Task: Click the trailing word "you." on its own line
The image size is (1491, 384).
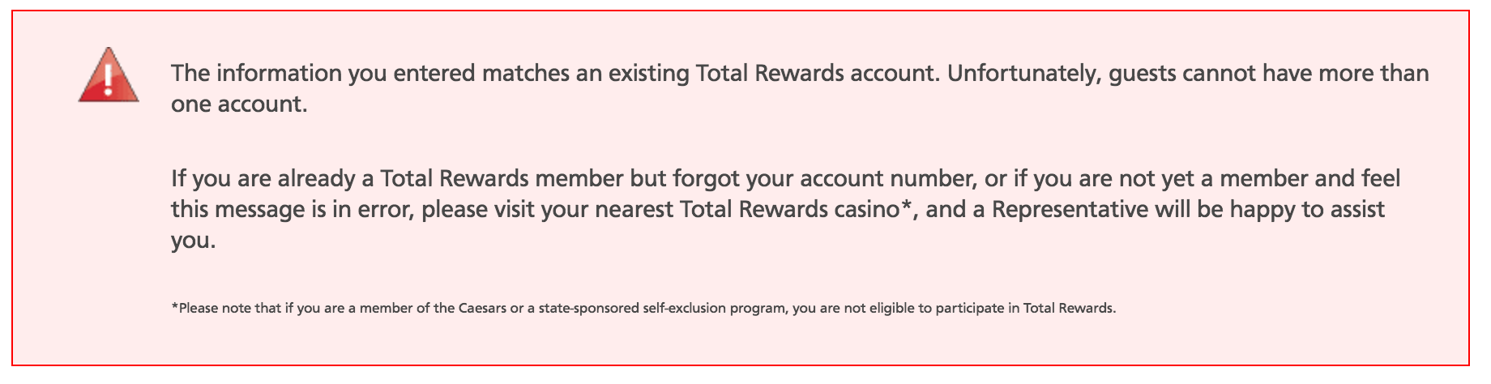Action: pyautogui.click(x=193, y=241)
